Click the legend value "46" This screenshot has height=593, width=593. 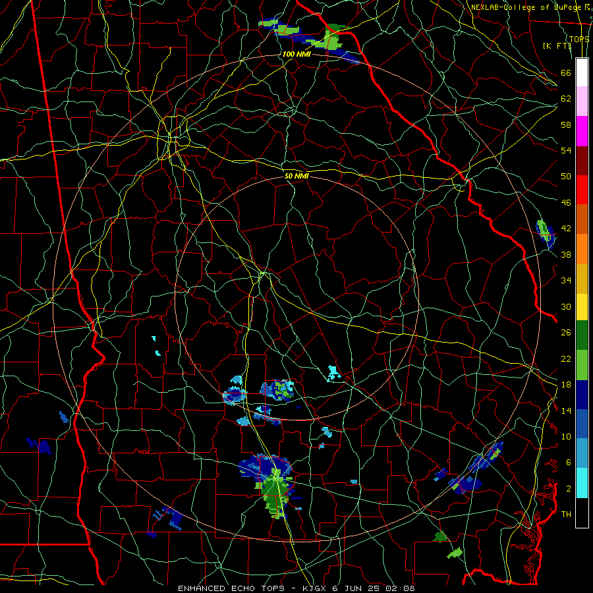[x=566, y=202]
